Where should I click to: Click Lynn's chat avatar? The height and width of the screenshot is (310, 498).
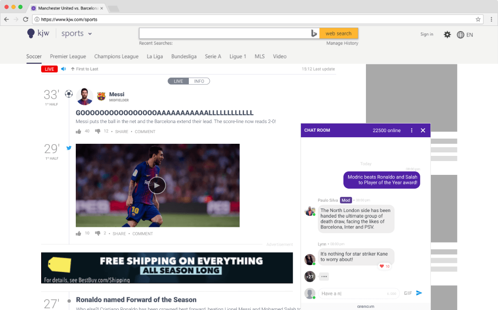point(310,259)
